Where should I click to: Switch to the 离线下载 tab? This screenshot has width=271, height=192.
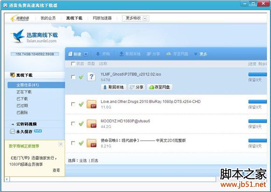coord(74,18)
